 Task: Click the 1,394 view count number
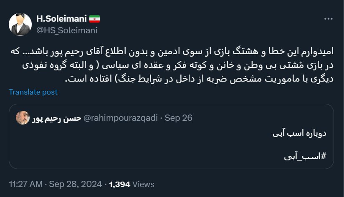coord(120,184)
